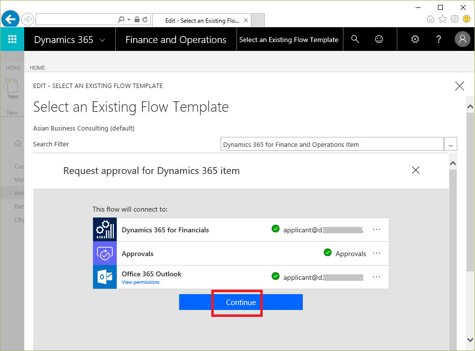The width and height of the screenshot is (475, 351).
Task: Open the View permissions link
Action: (141, 282)
